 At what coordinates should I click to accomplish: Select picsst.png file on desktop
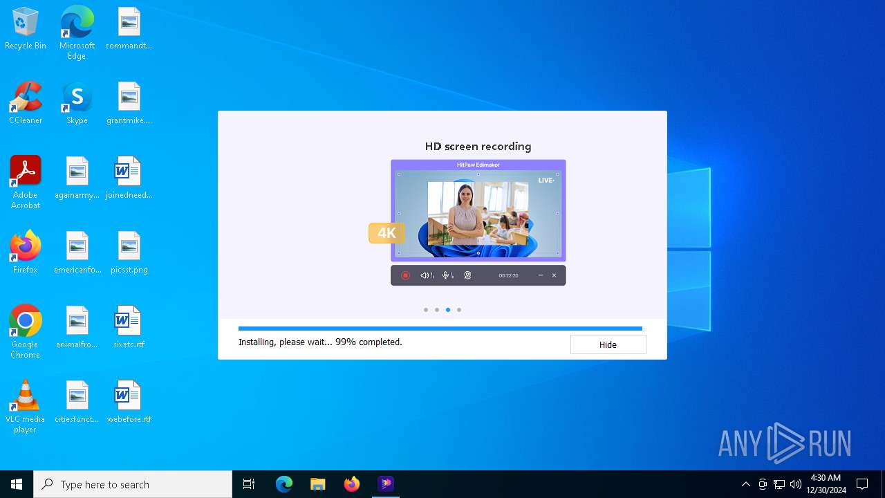pos(129,253)
